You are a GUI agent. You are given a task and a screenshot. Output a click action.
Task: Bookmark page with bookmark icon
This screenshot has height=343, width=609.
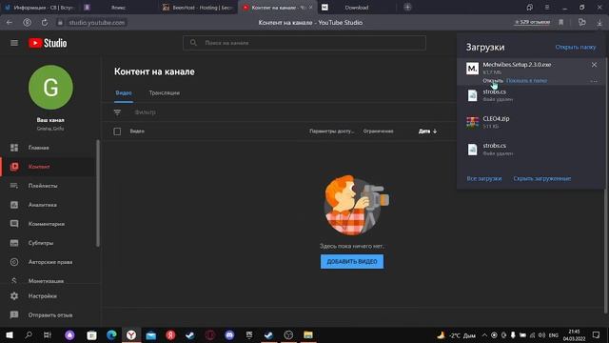tap(560, 23)
